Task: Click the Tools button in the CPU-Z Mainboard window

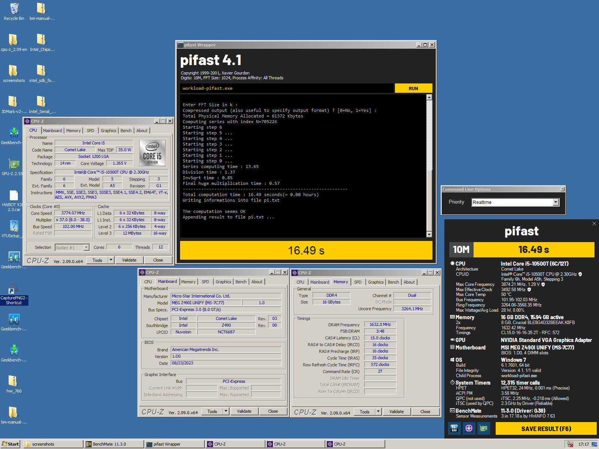Action: [212, 411]
